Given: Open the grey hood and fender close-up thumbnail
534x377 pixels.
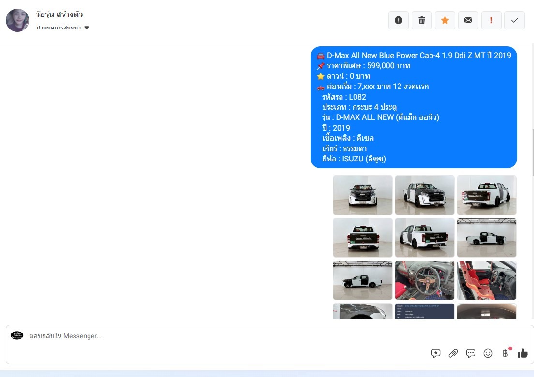Looking at the screenshot, I should [363, 311].
